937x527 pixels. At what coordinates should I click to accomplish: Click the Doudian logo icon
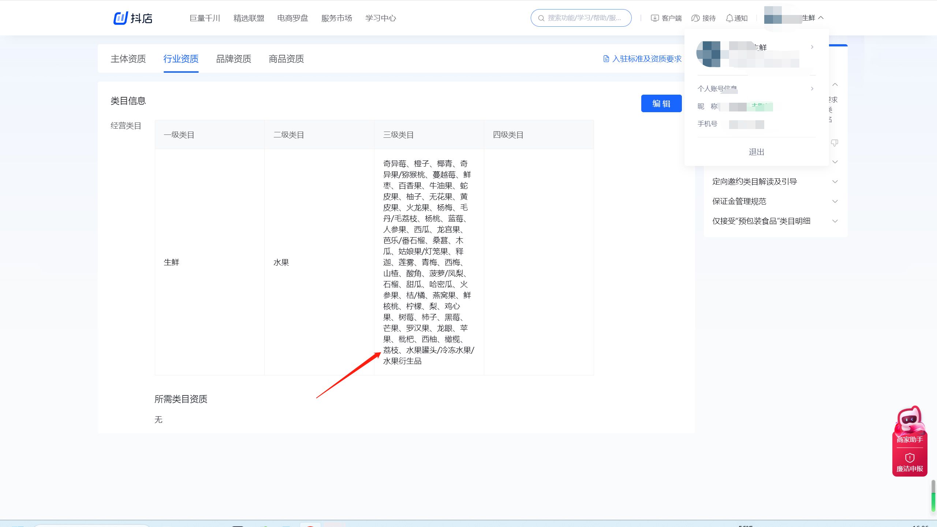pos(120,18)
